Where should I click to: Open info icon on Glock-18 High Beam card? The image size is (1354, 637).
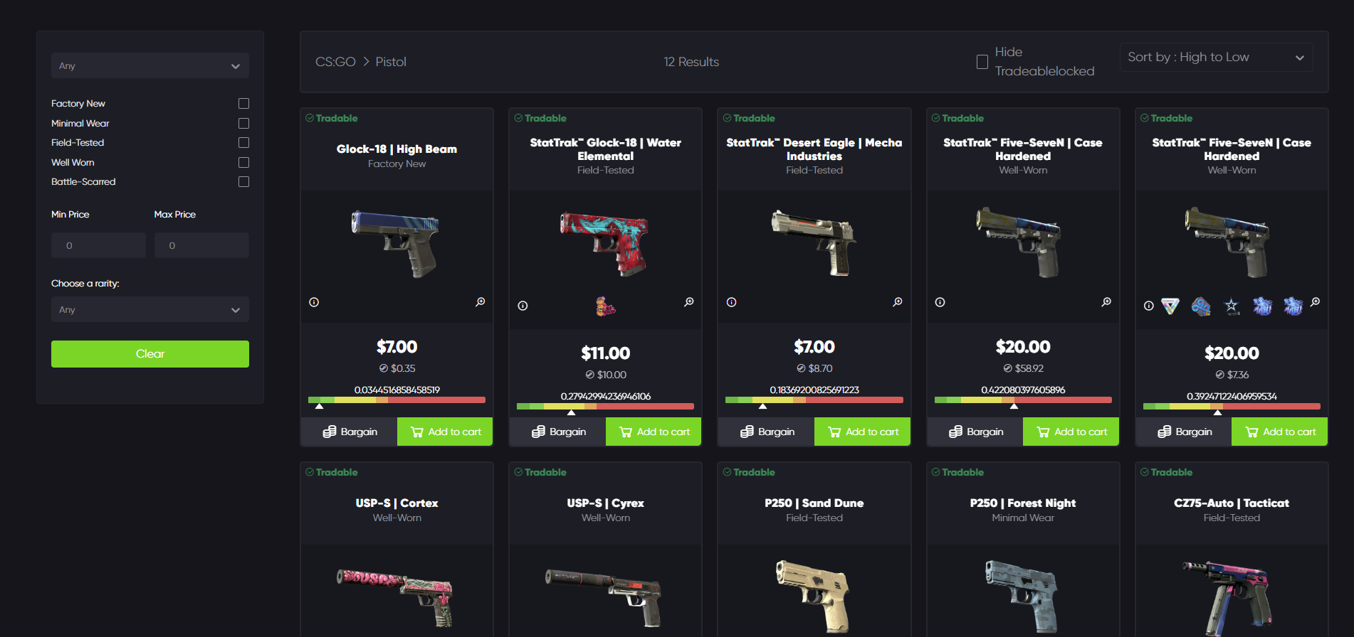point(314,302)
